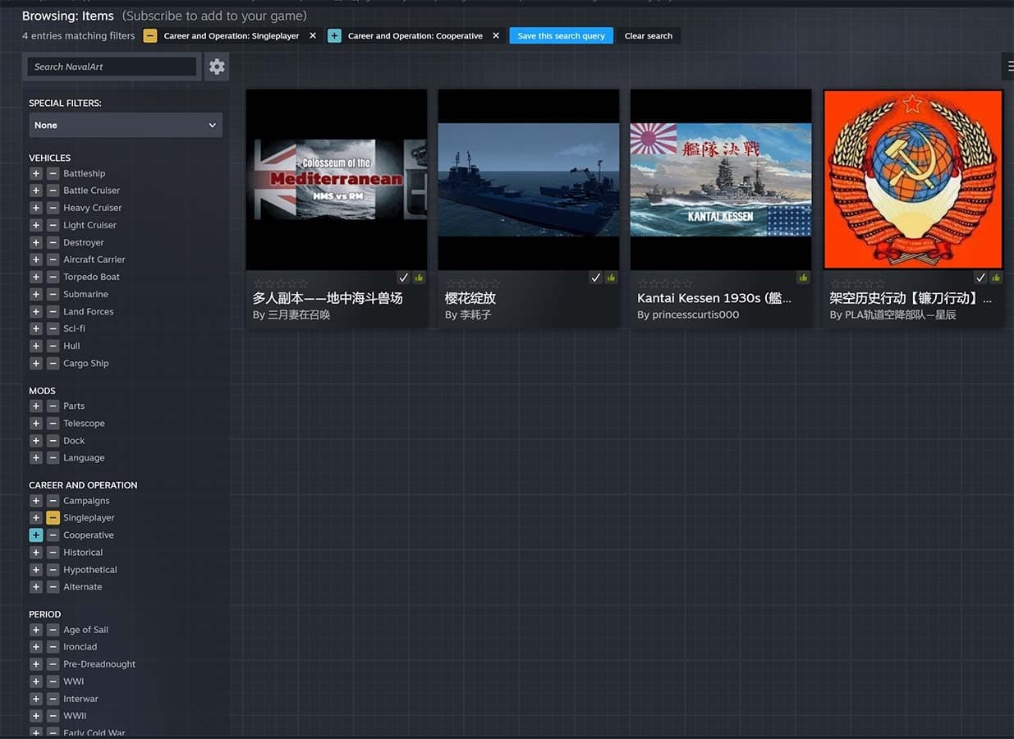Include Pre-Dreadnought with plus button

(36, 663)
